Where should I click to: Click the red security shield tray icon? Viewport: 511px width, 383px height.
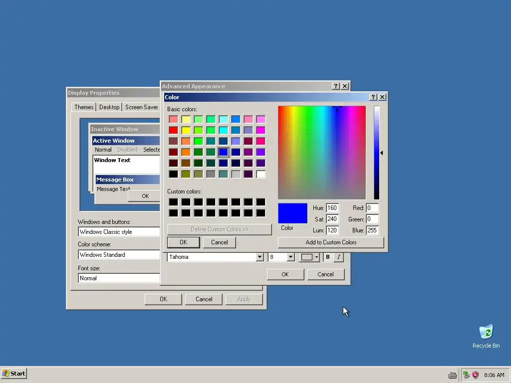(475, 375)
